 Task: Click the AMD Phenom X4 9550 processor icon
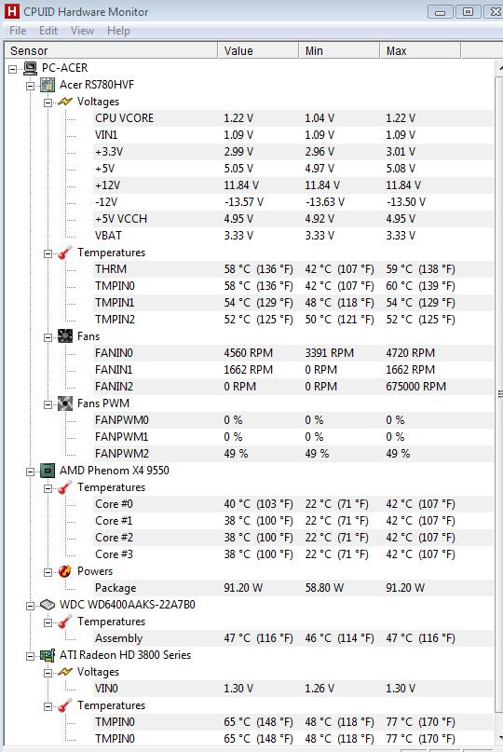click(x=48, y=471)
